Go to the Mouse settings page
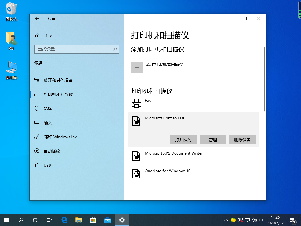This screenshot has width=301, height=226. 48,109
